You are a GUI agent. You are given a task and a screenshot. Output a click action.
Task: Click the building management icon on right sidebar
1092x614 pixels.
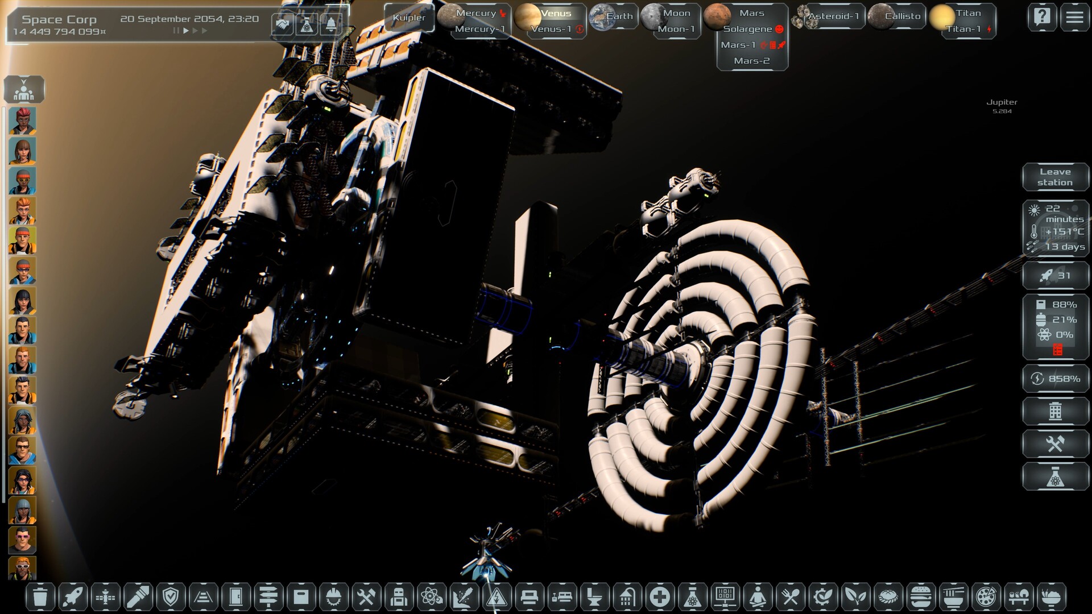coord(1055,411)
